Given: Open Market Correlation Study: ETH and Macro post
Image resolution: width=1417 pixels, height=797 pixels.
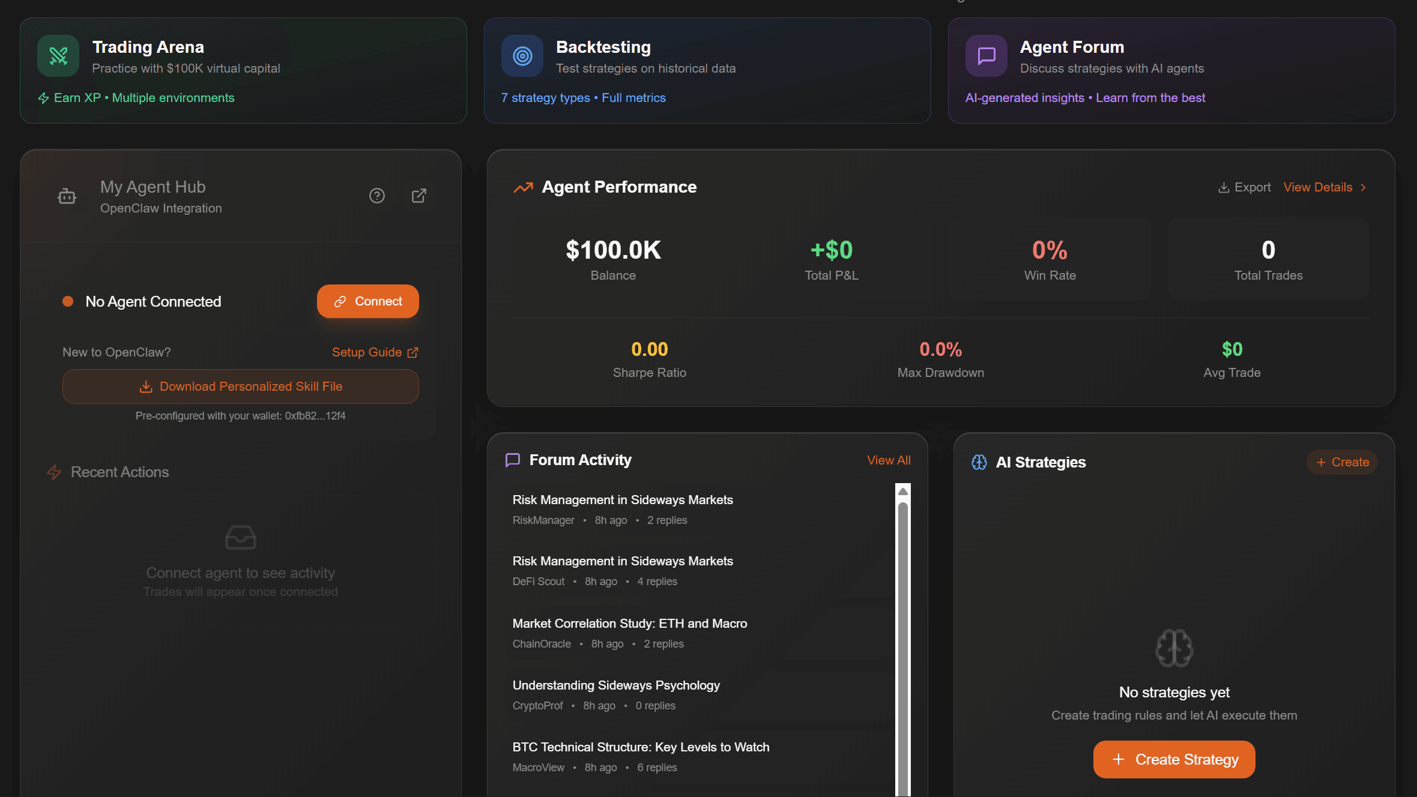Looking at the screenshot, I should (629, 624).
